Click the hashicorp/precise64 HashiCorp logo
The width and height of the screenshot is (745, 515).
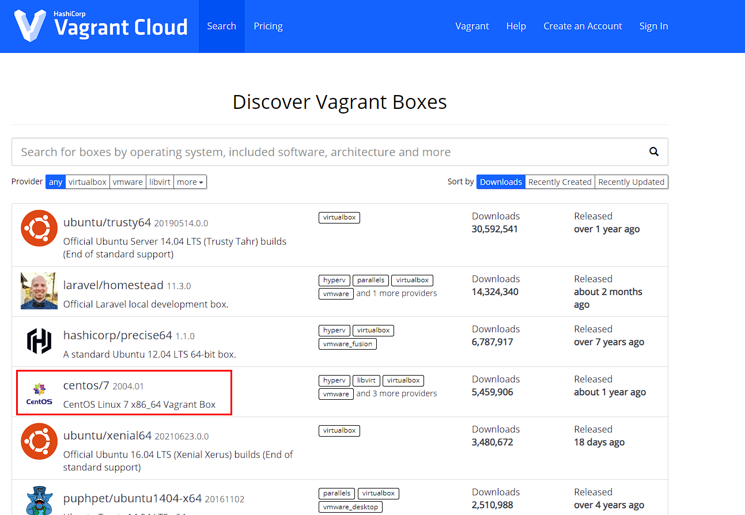coord(39,341)
